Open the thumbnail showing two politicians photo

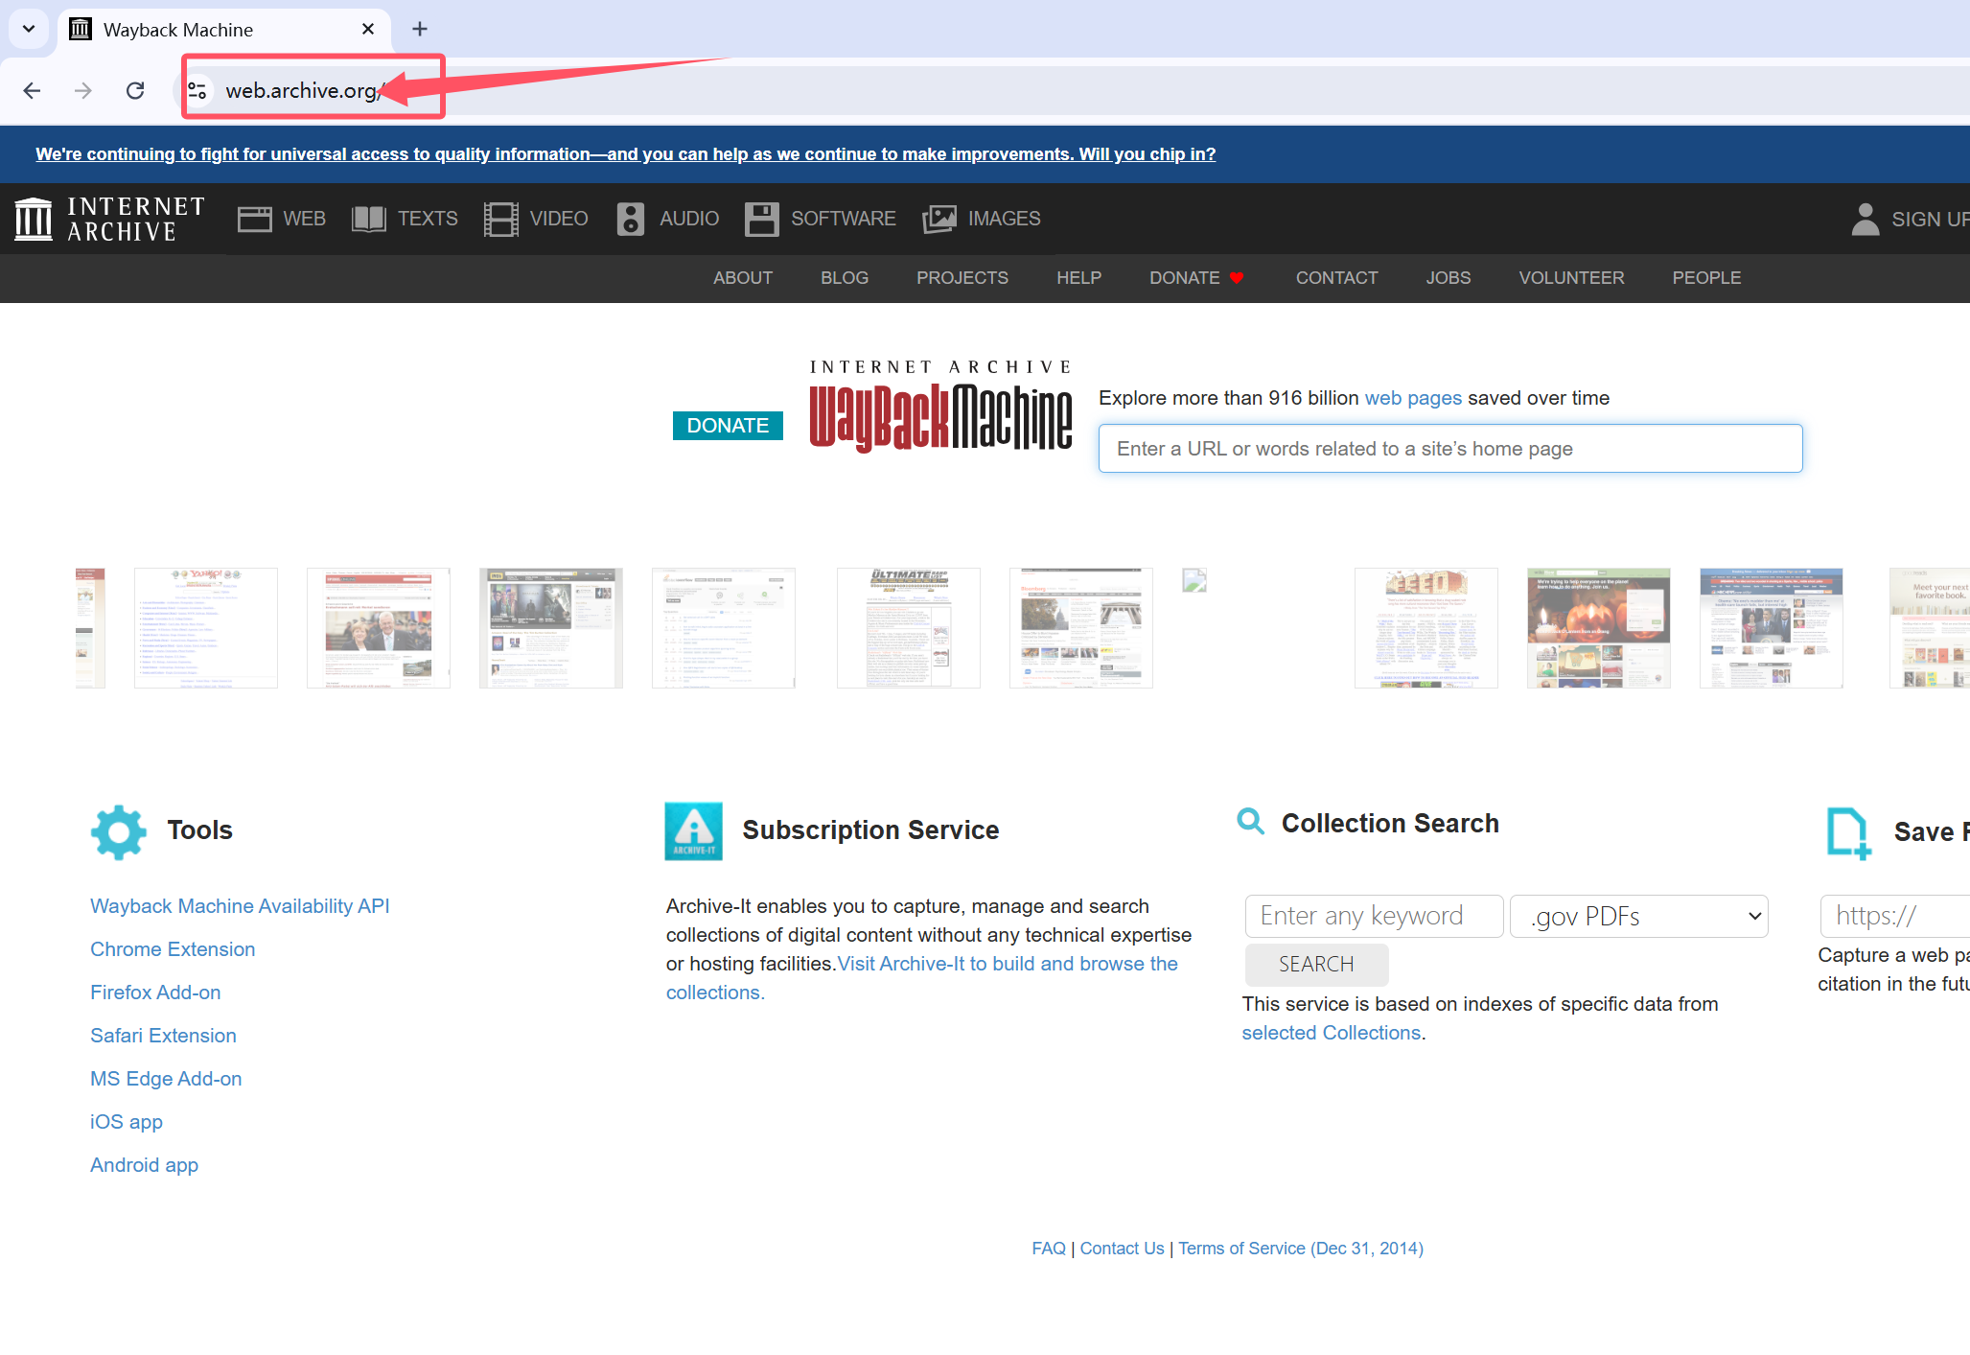379,628
